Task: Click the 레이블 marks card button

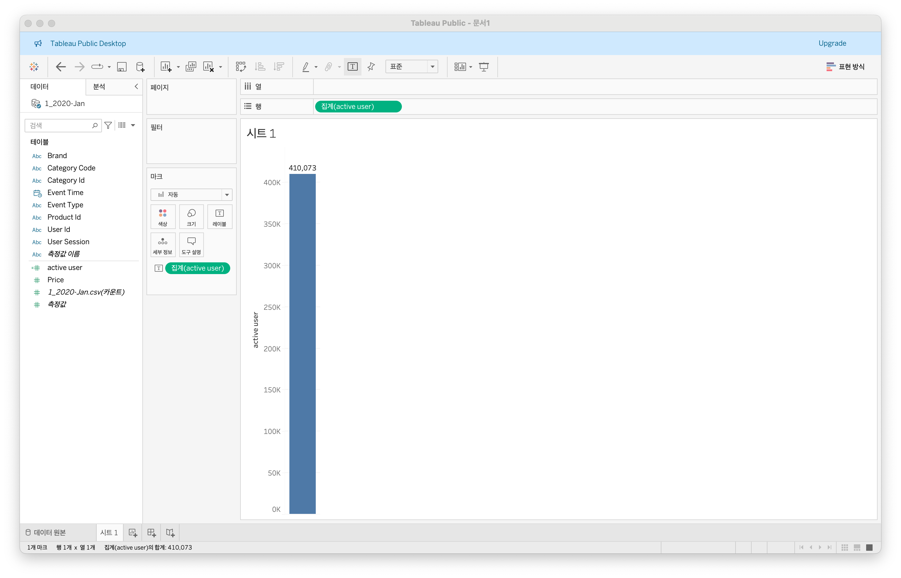Action: pos(220,217)
